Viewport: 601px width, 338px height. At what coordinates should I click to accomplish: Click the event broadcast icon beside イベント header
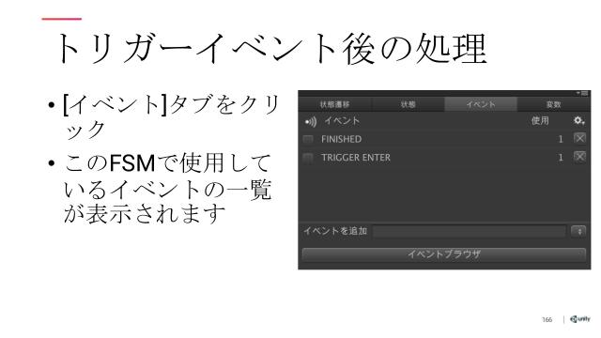point(311,122)
